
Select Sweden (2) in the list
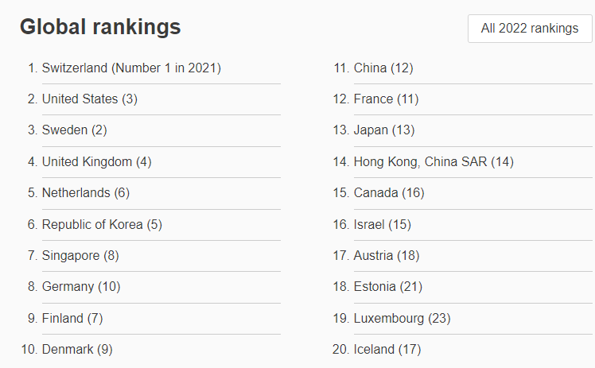(75, 130)
